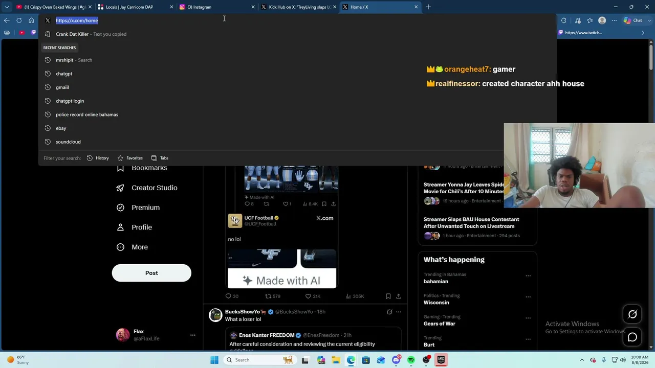Filter address bar search by Tabs
Viewport: 655px width, 368px height.
(160, 158)
